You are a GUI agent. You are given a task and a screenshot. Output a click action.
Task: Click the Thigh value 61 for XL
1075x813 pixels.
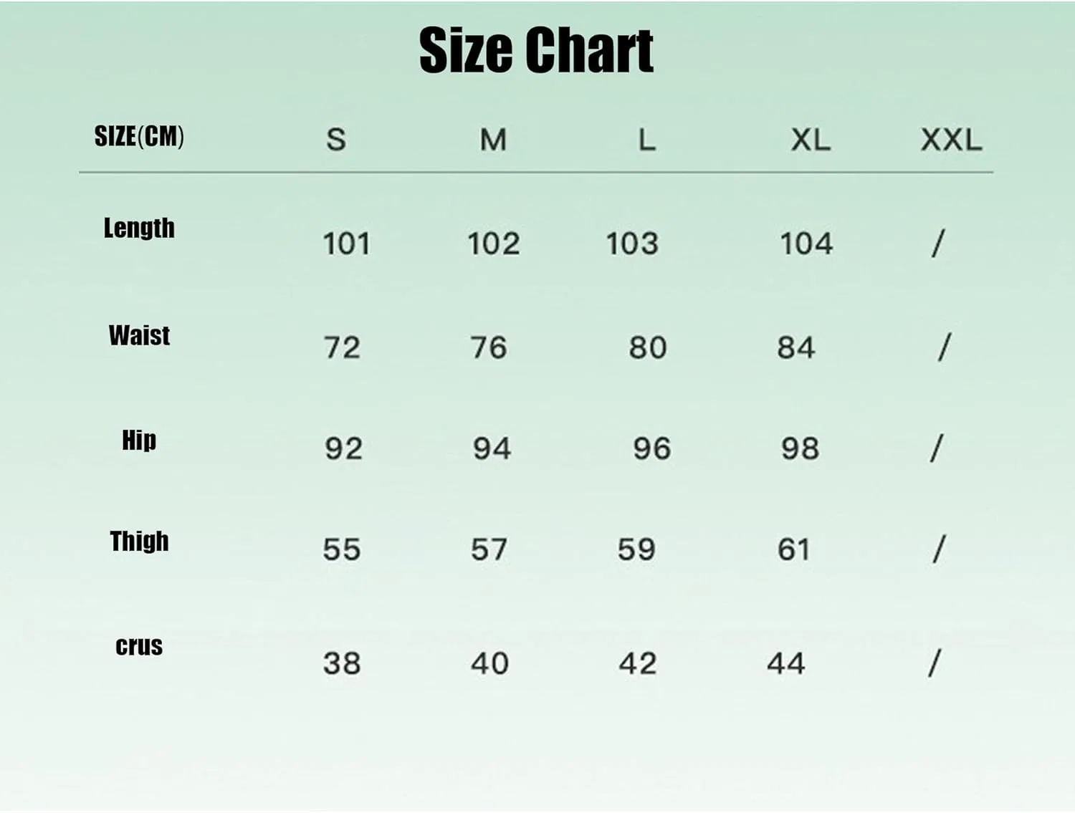(x=794, y=549)
